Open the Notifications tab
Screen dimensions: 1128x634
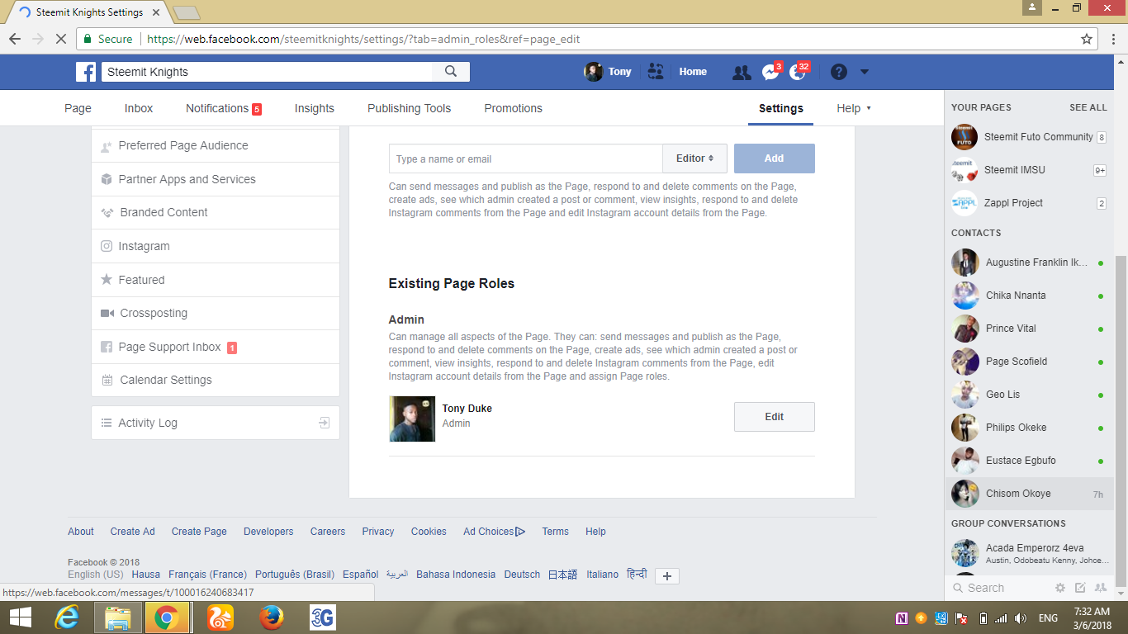pyautogui.click(x=223, y=108)
